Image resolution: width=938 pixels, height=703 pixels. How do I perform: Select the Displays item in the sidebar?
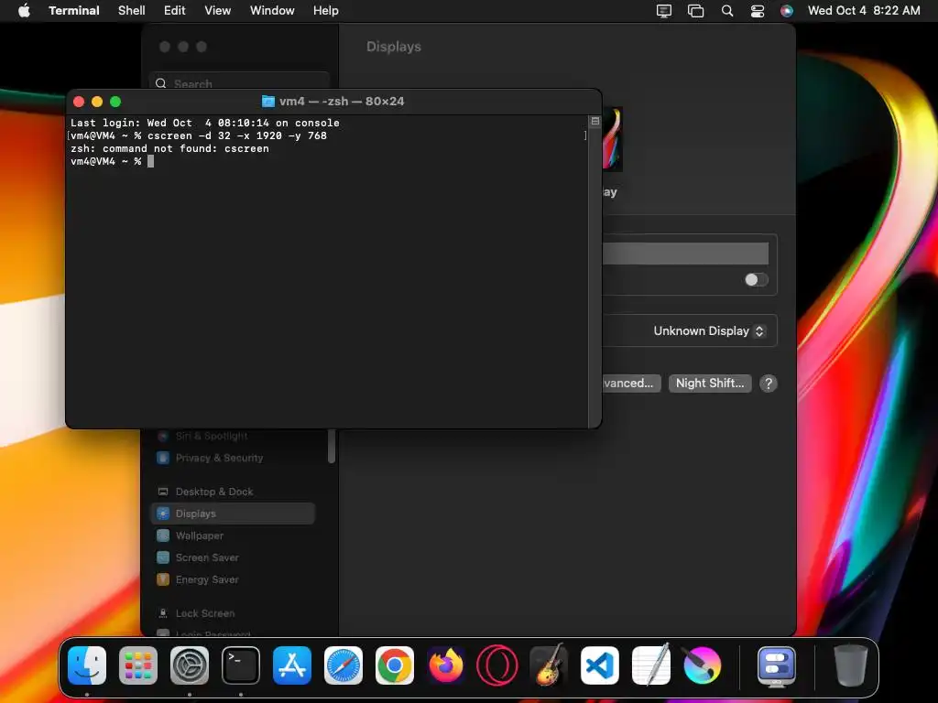[233, 514]
